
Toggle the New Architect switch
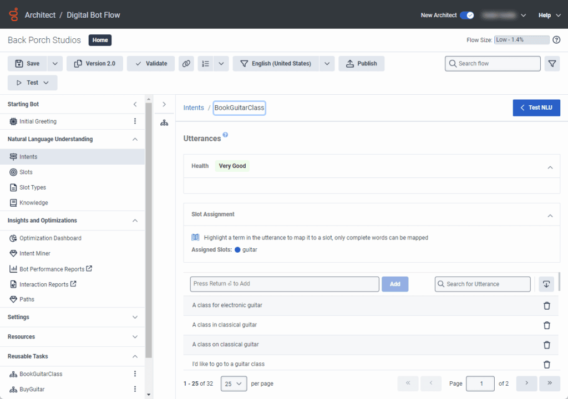click(466, 15)
